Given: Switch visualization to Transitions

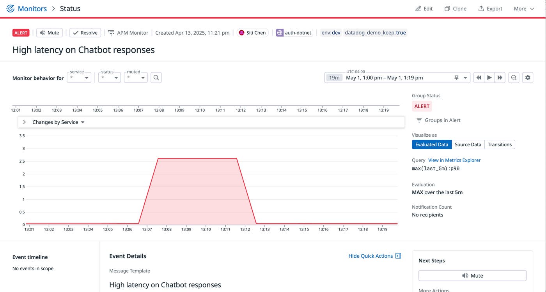Looking at the screenshot, I should pyautogui.click(x=499, y=144).
